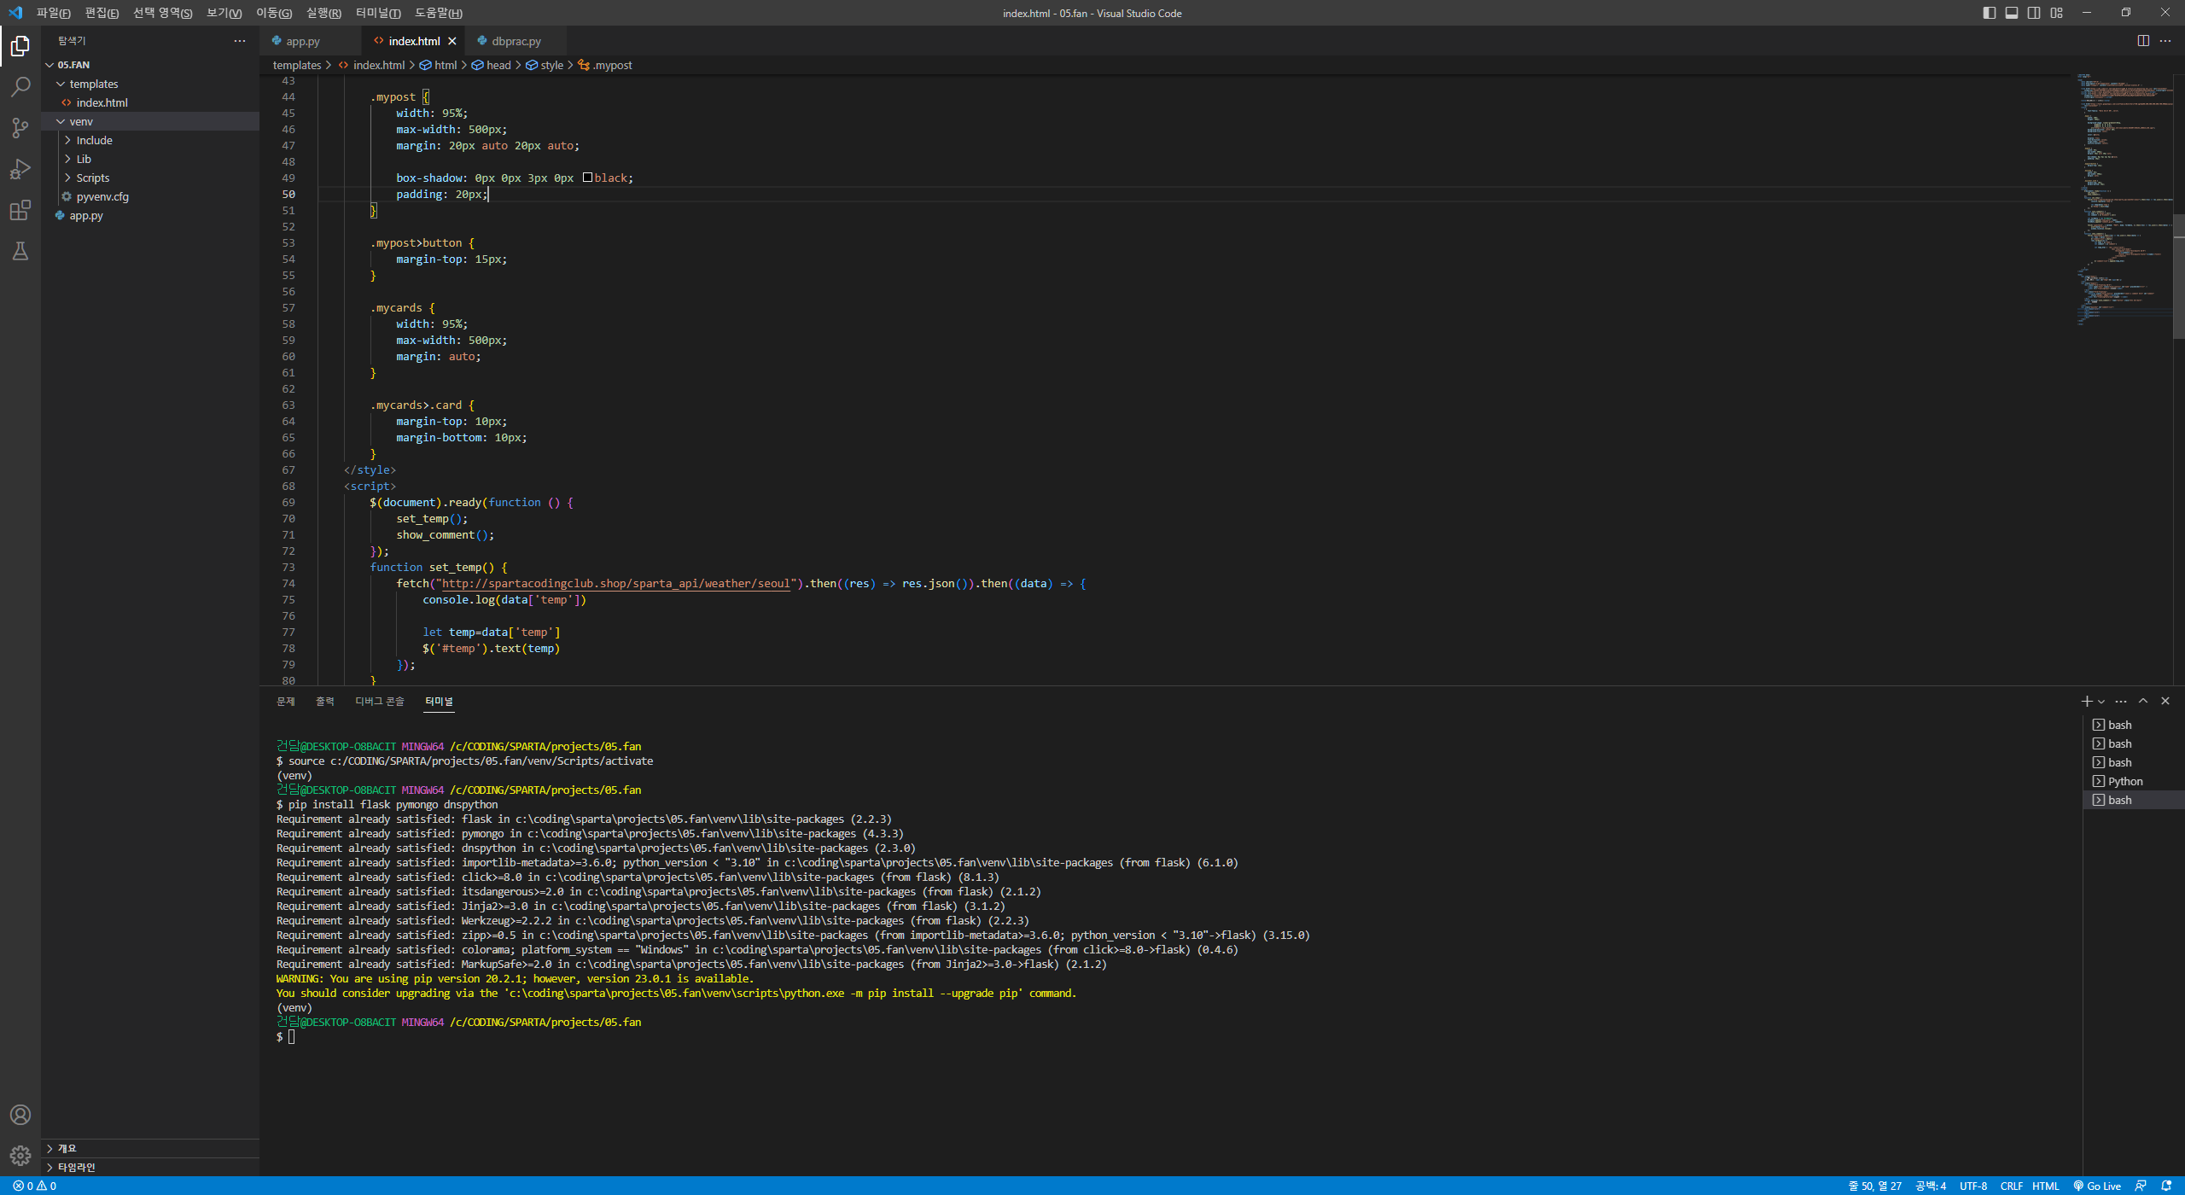Open the Search view in activity bar
Image resolution: width=2185 pixels, height=1195 pixels.
pyautogui.click(x=20, y=87)
